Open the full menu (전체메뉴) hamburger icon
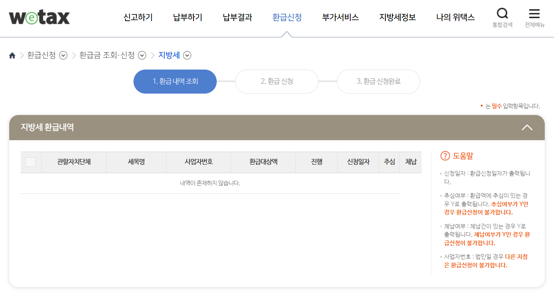This screenshot has height=300, width=554. 534,14
